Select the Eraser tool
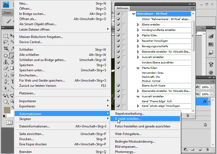This screenshot has width=217, height=154. click(5, 68)
